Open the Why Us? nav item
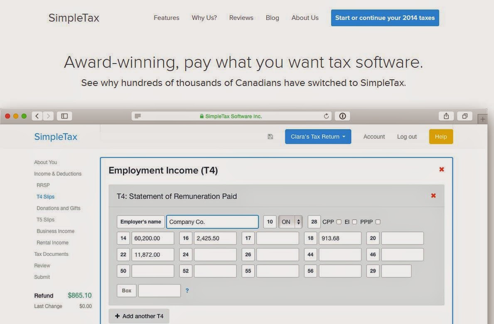The image size is (494, 324). [x=204, y=18]
